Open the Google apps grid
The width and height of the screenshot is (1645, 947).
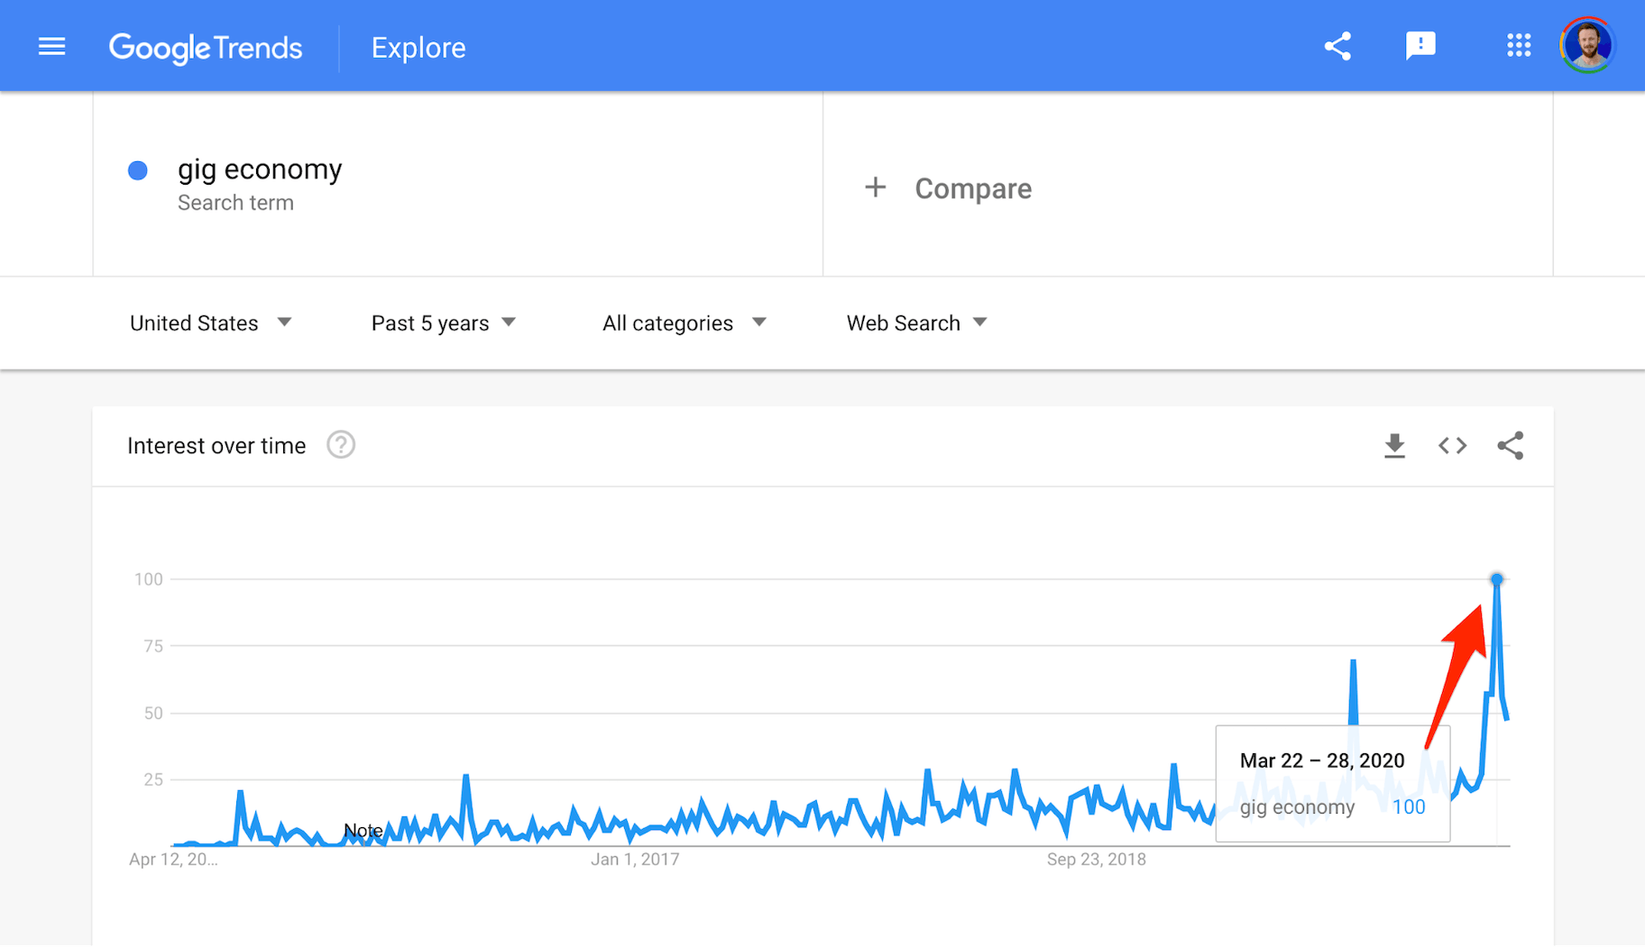(1519, 46)
